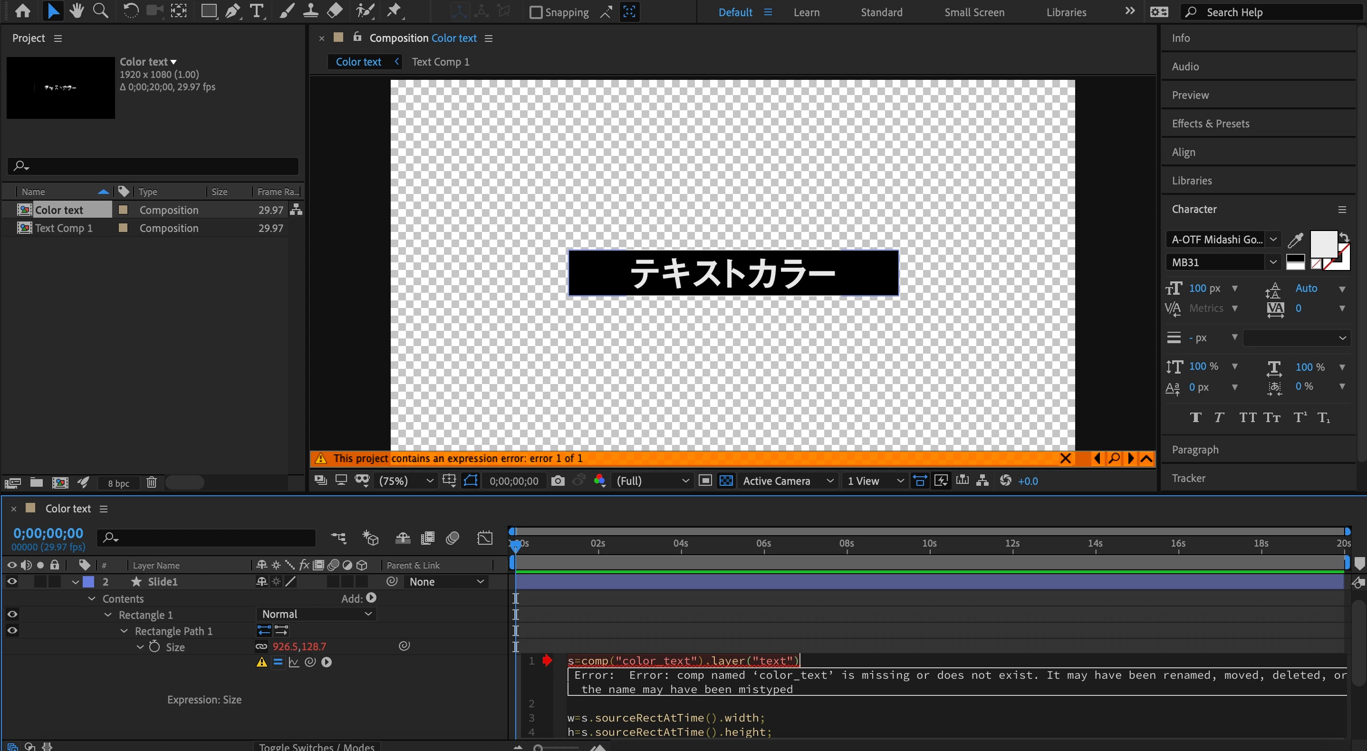
Task: Open the magnification 75% dropdown
Action: (406, 481)
